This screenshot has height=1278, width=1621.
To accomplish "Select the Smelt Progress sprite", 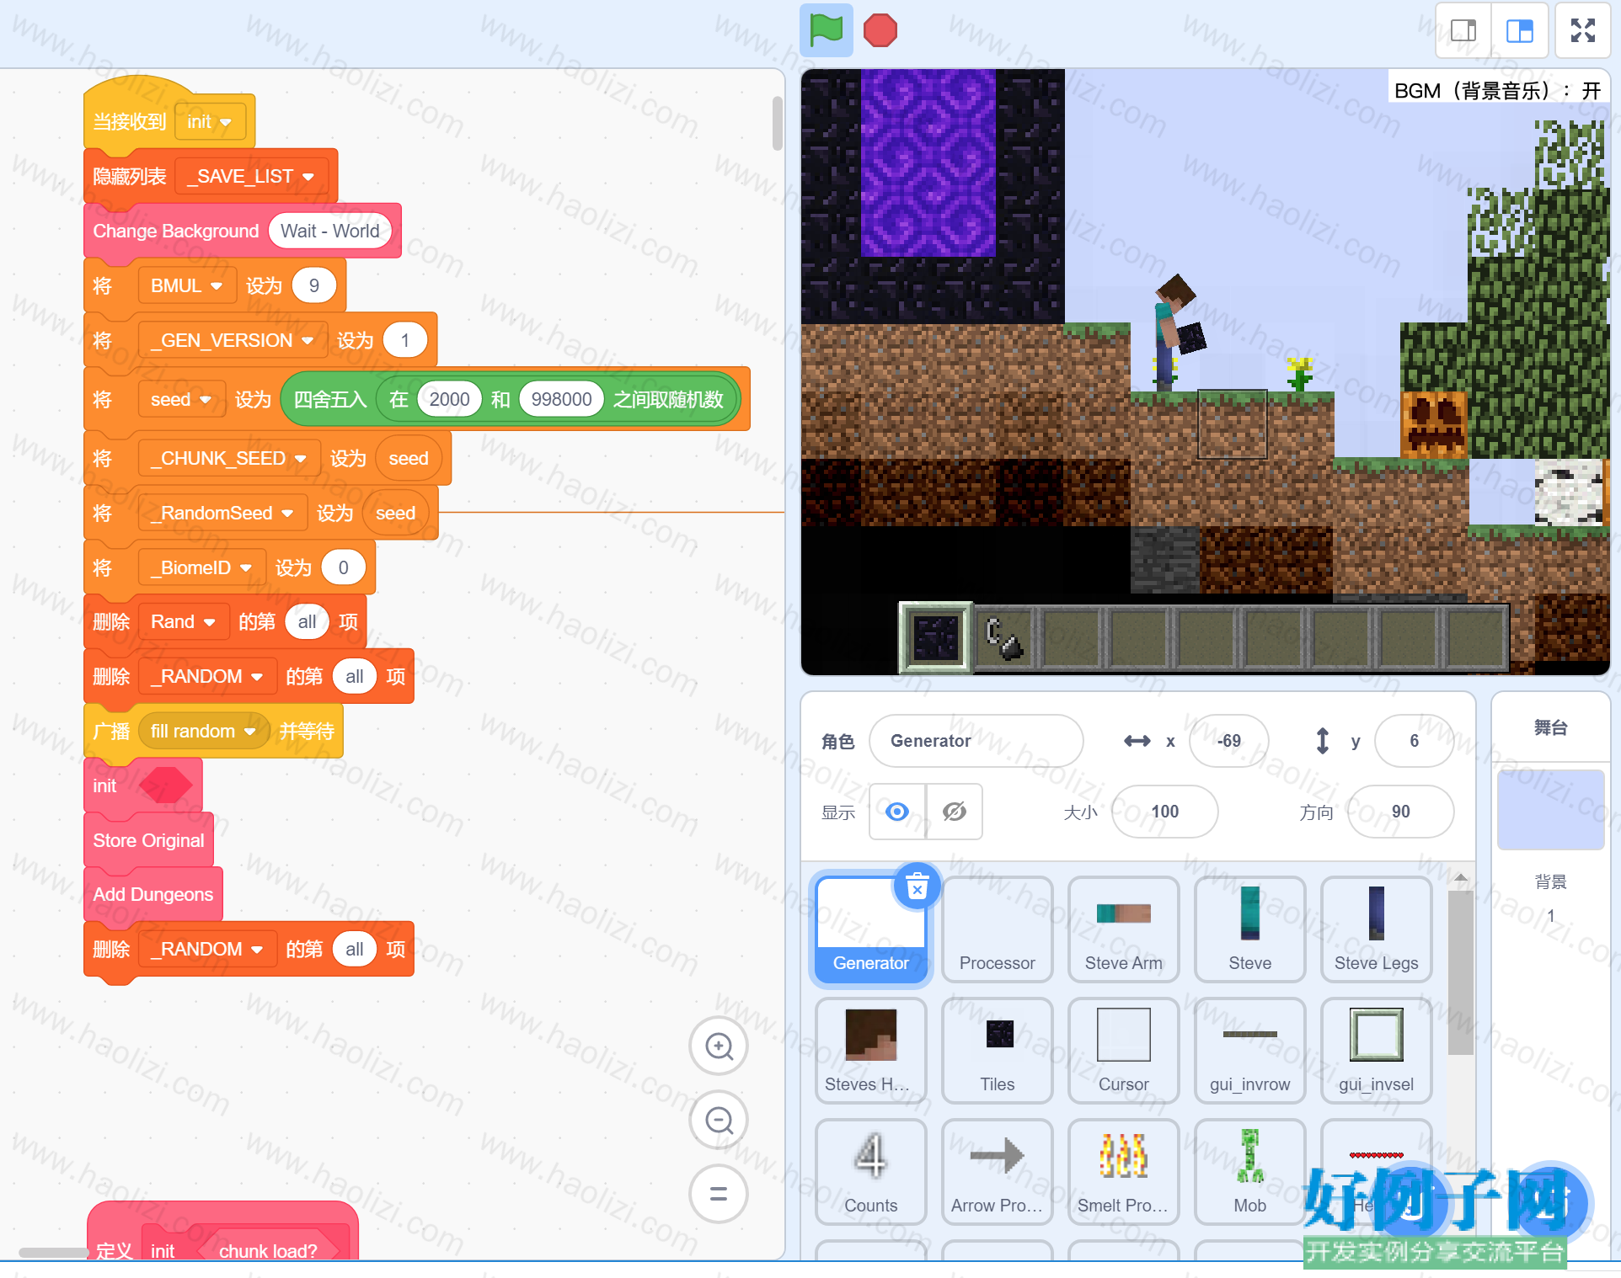I will pos(1123,1171).
